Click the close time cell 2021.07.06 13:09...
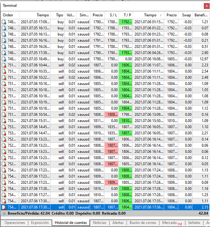210x227 pixels. (148, 115)
